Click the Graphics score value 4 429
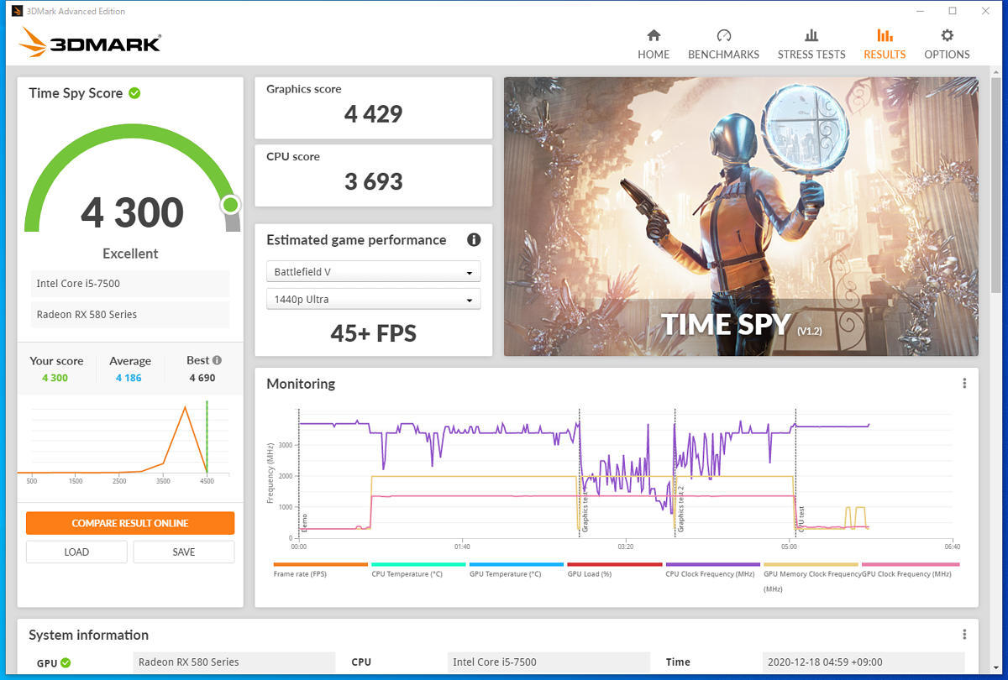Screen dimensions: 1008x680 [373, 114]
